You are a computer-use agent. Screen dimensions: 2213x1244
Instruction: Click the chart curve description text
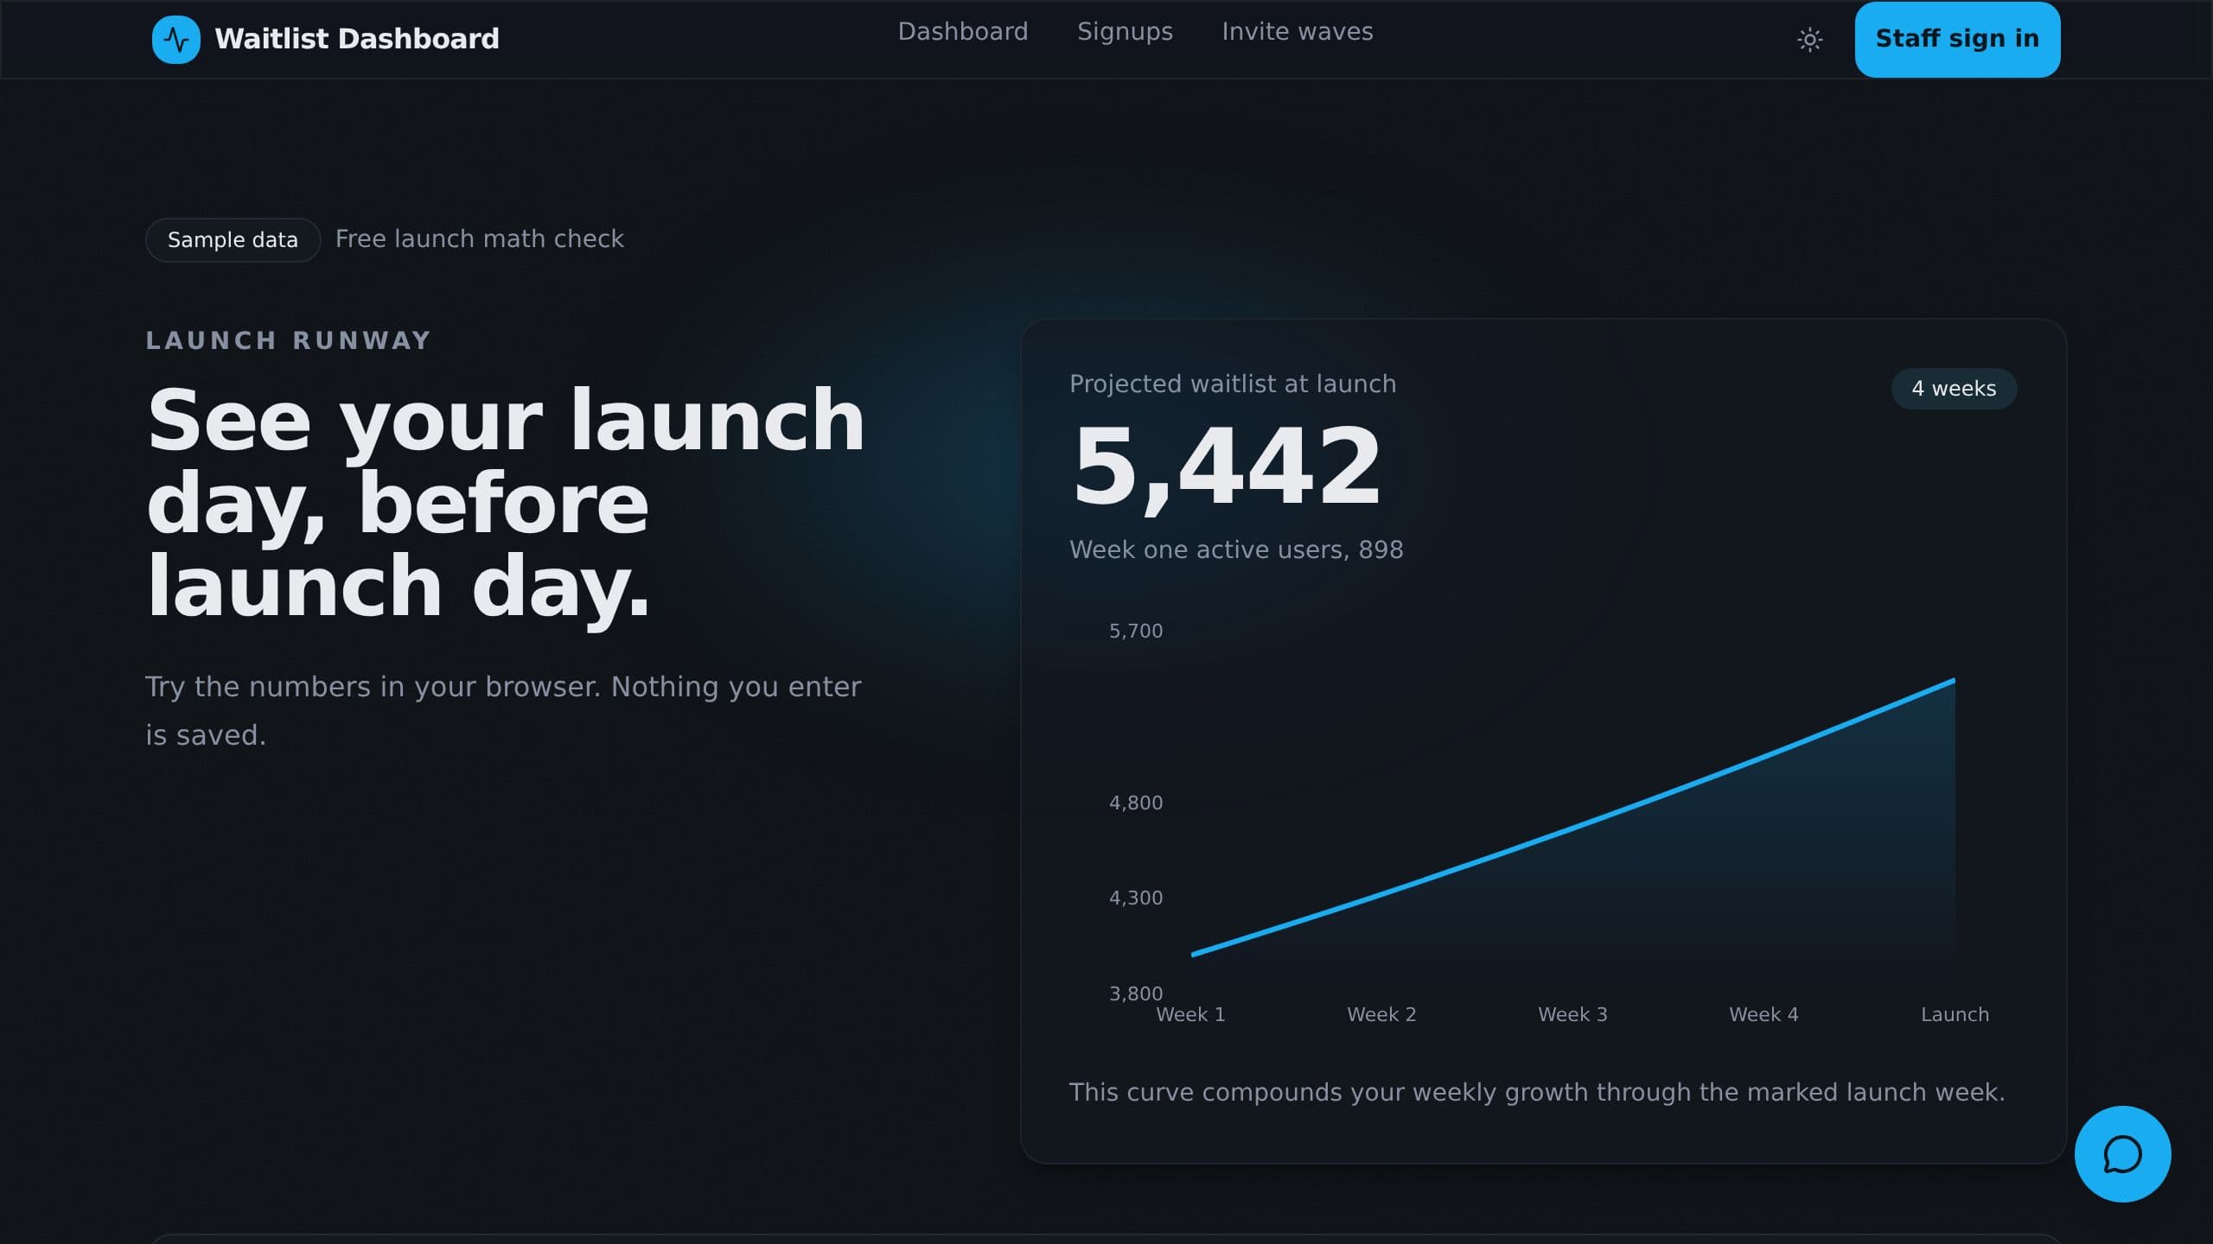tap(1536, 1093)
